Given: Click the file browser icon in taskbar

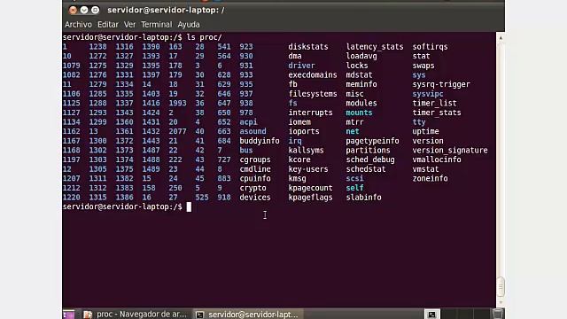Looking at the screenshot, I should [88, 315].
